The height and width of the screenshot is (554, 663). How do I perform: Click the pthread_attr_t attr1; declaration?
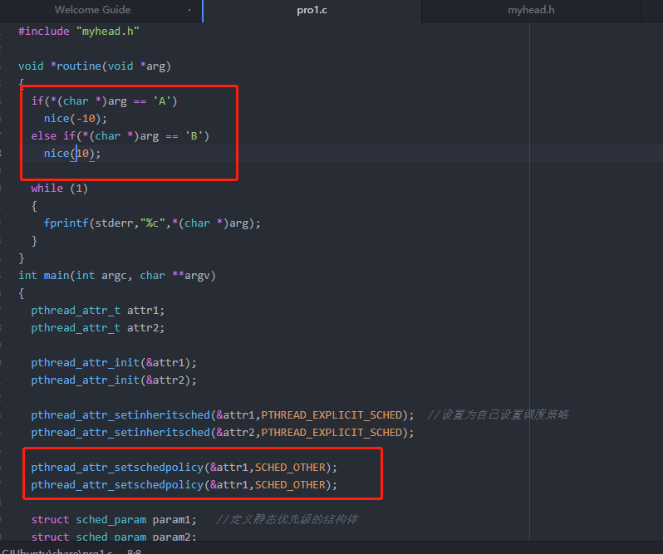point(98,311)
